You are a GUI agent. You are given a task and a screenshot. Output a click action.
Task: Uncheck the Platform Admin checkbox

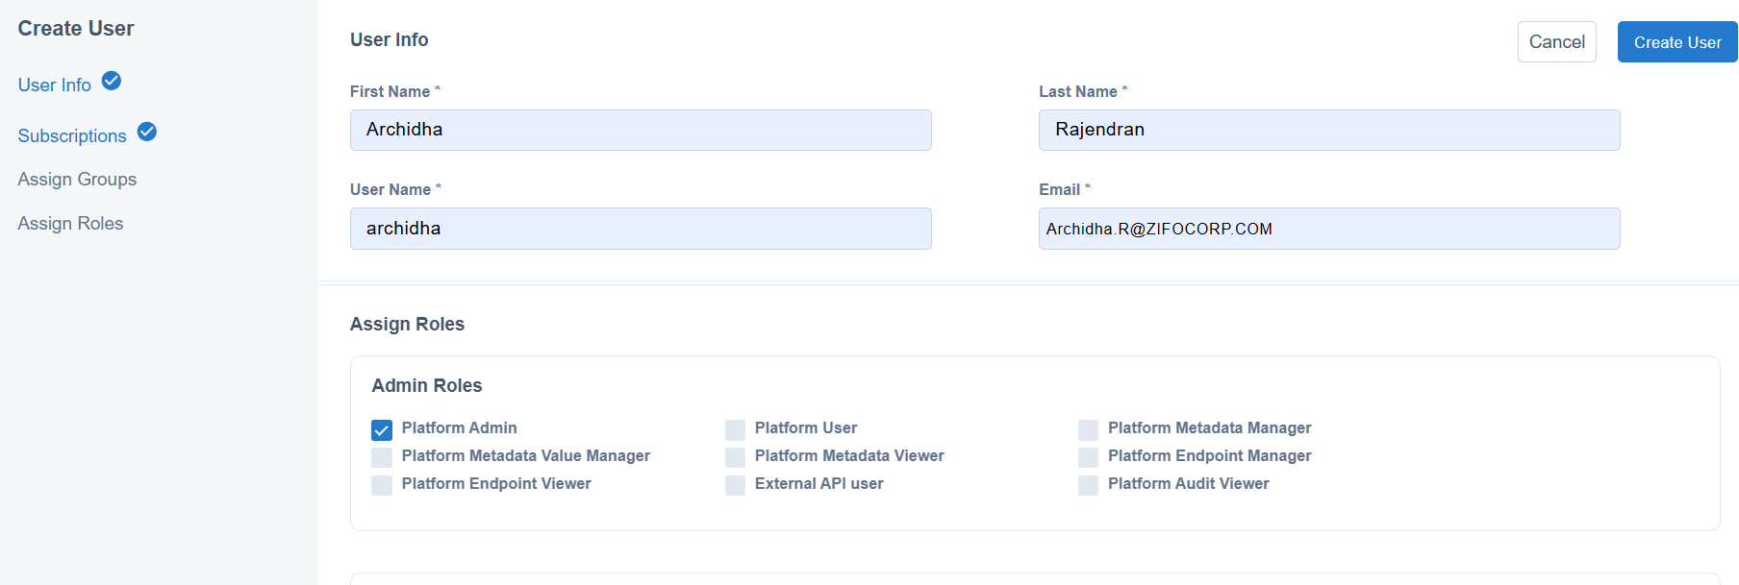382,429
